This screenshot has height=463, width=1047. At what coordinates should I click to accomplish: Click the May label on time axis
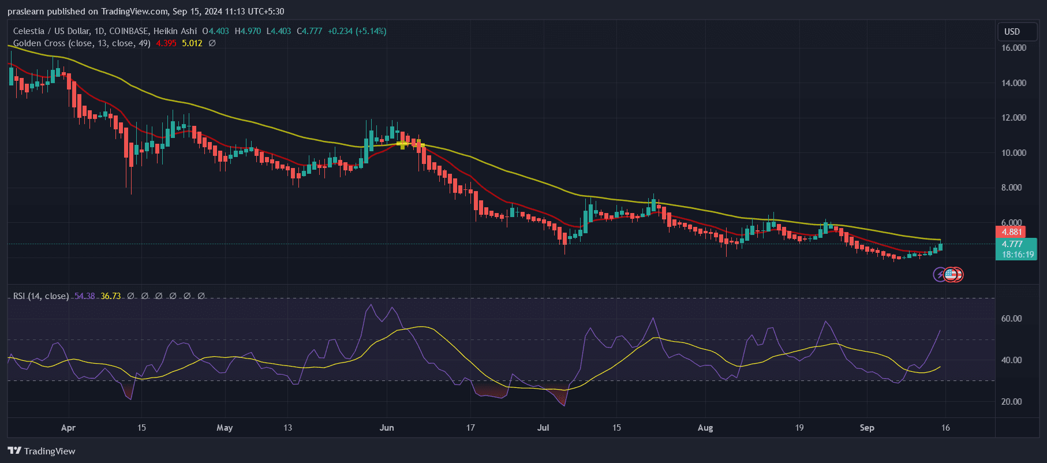pos(225,428)
